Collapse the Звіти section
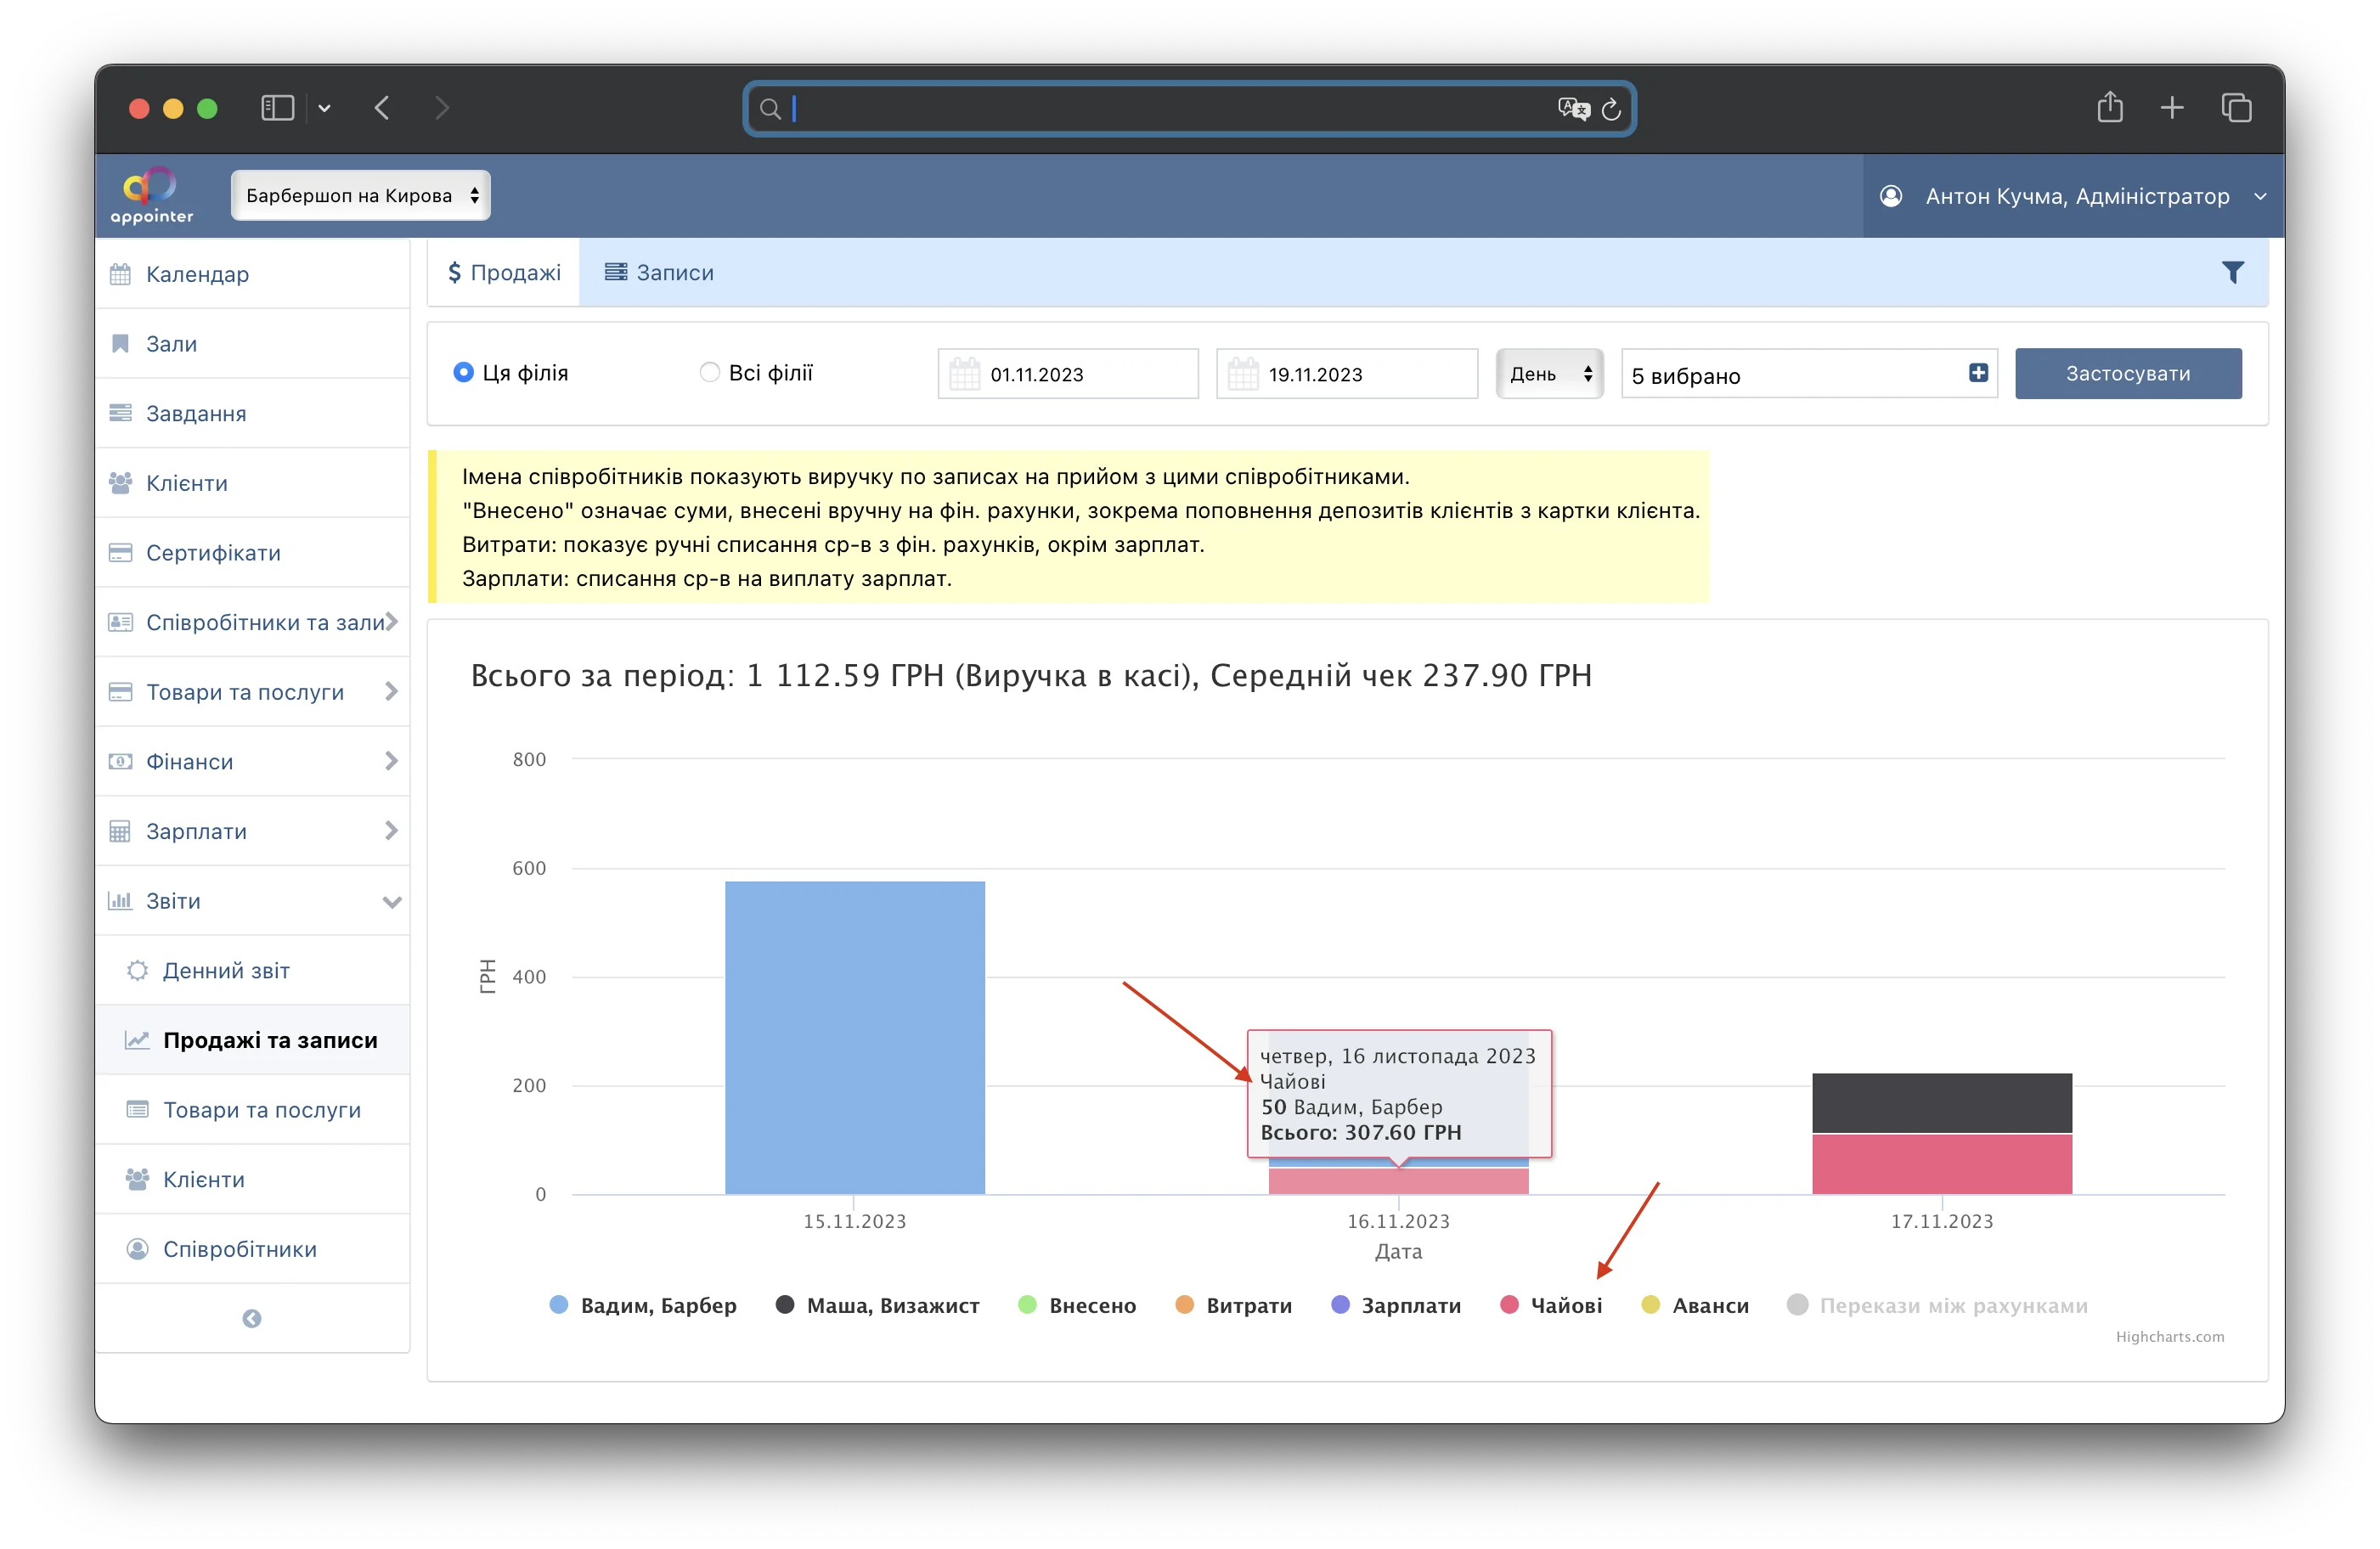This screenshot has height=1549, width=2380. coord(252,901)
